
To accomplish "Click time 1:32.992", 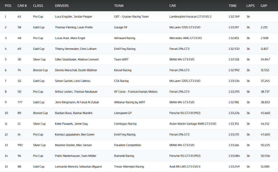I will [x=234, y=70].
